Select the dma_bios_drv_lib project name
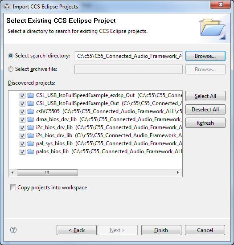 point(56,119)
